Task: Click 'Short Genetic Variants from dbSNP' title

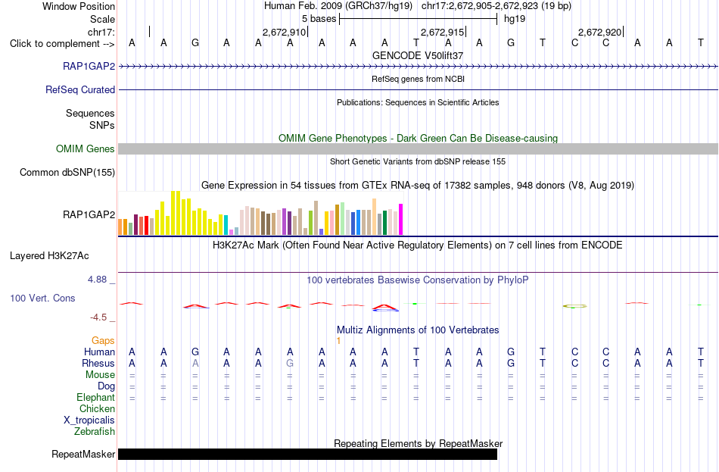Action: pyautogui.click(x=418, y=161)
